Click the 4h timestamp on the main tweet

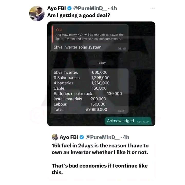[114, 8]
